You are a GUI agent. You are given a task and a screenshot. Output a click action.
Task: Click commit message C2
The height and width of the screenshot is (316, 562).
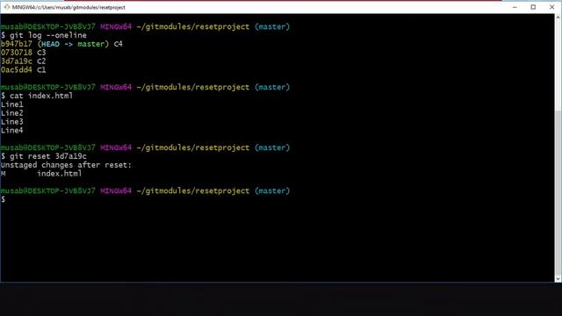[x=41, y=61]
